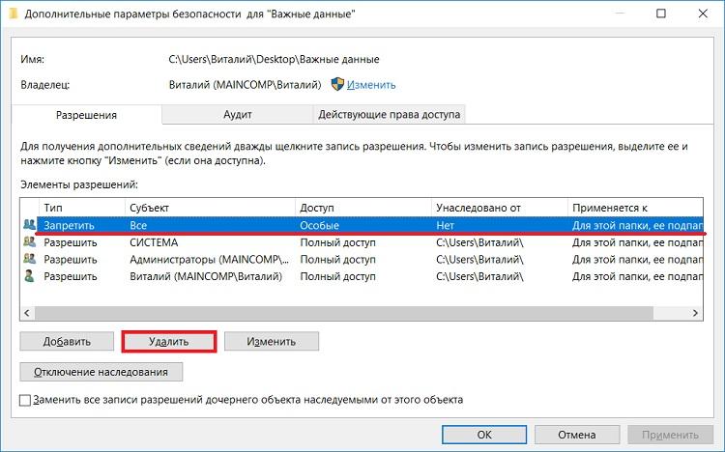The width and height of the screenshot is (725, 452).
Task: Click the Удалить button
Action: click(x=169, y=342)
